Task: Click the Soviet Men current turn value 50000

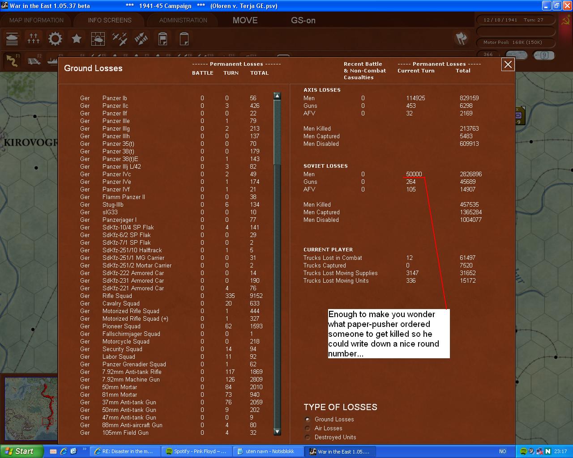Action: (414, 174)
